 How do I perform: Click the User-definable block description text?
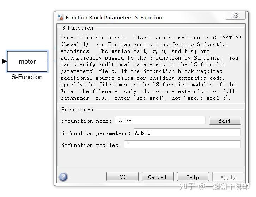click(151, 68)
